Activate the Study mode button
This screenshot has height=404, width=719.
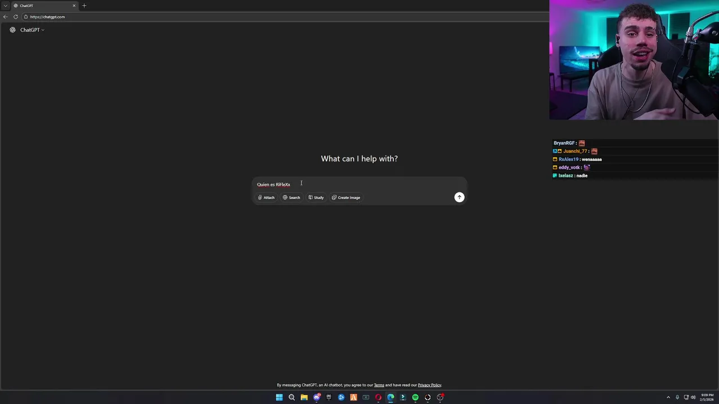tap(316, 198)
